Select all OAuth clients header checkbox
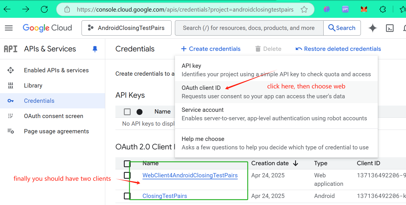406x205 pixels. pos(127,164)
